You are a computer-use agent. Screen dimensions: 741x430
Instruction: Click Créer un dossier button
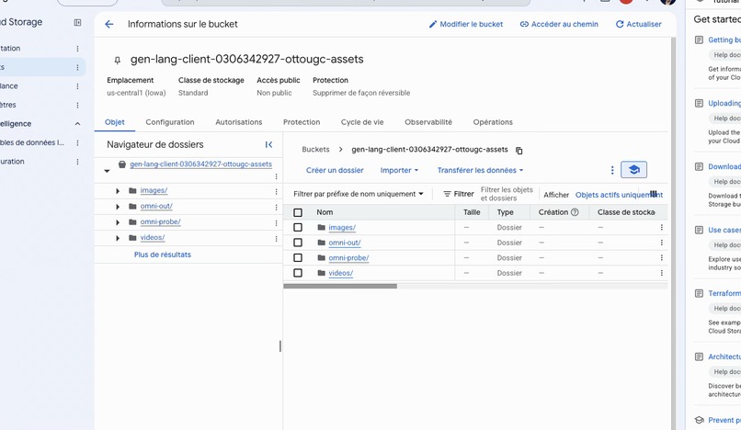click(335, 170)
